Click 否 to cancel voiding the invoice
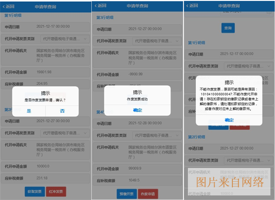This screenshot has width=275, height=200. click(x=62, y=111)
